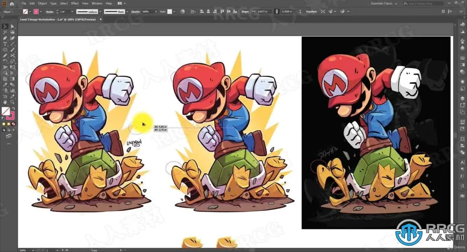
Task: Choose the Hand tool
Action: [5, 102]
